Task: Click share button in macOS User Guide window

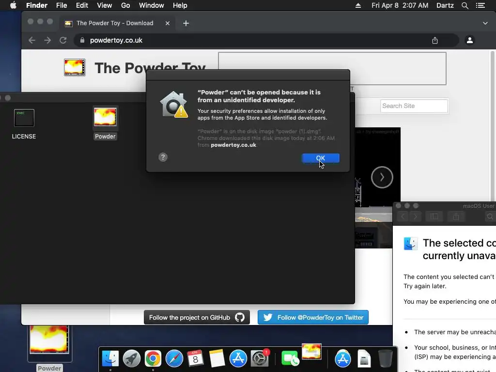Action: [x=456, y=217]
